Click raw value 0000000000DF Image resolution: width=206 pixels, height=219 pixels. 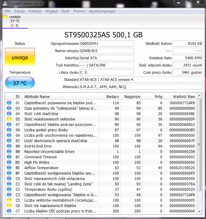(182, 119)
